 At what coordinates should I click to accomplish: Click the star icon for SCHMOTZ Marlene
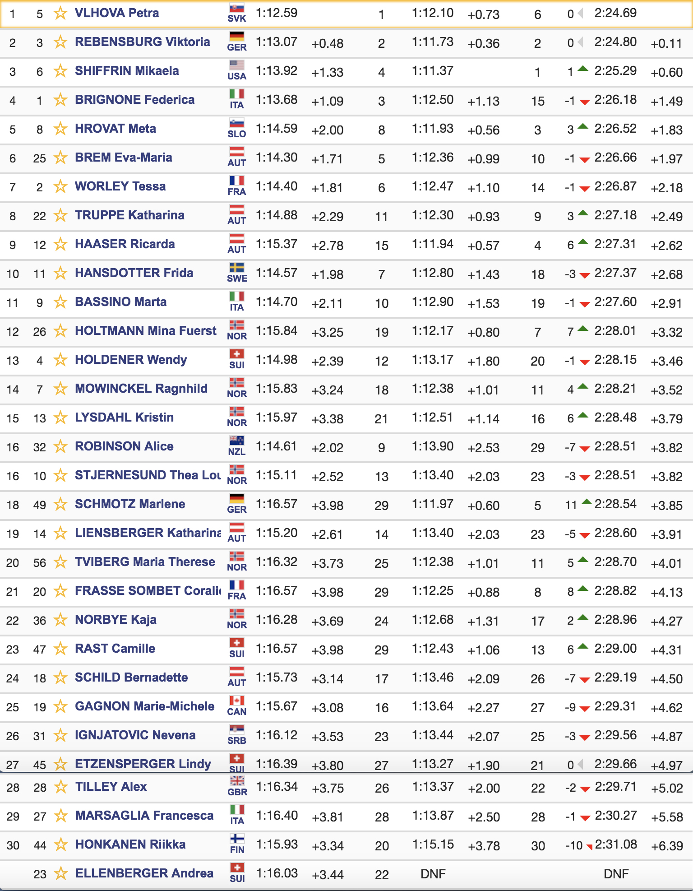(60, 504)
